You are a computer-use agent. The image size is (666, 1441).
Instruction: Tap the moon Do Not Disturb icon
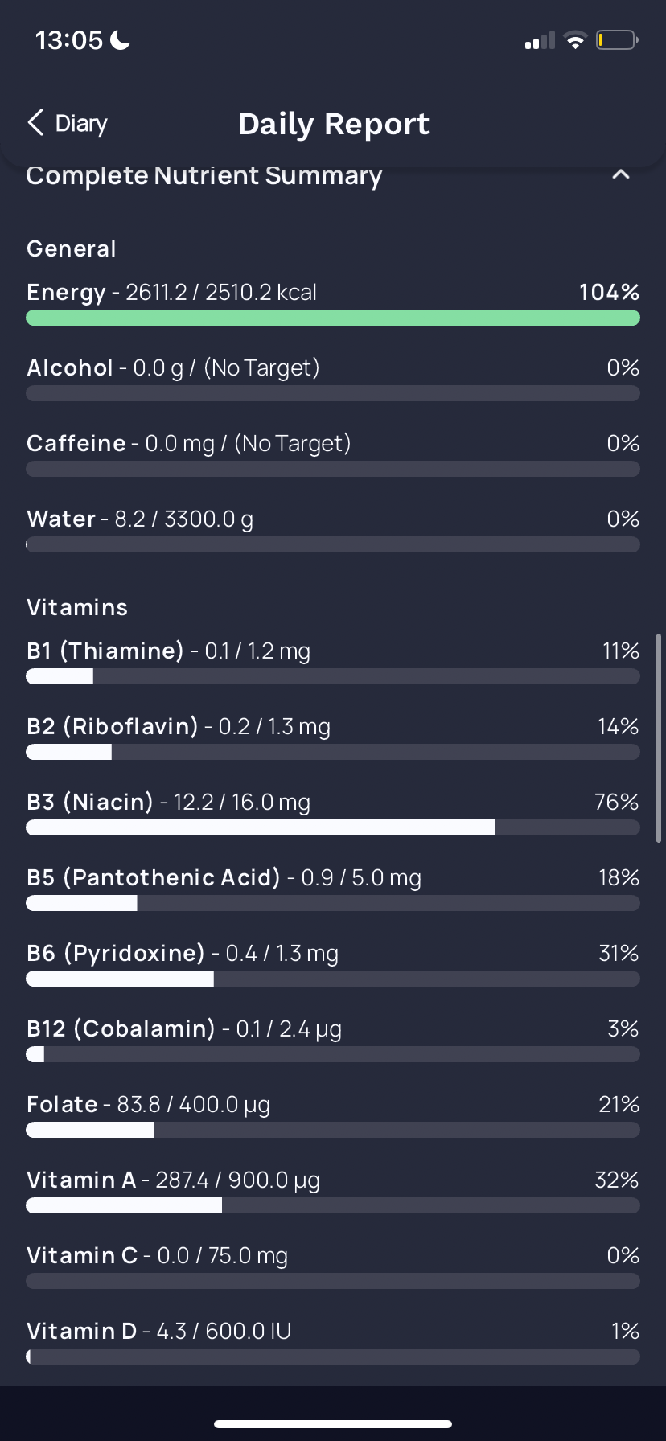coord(120,39)
